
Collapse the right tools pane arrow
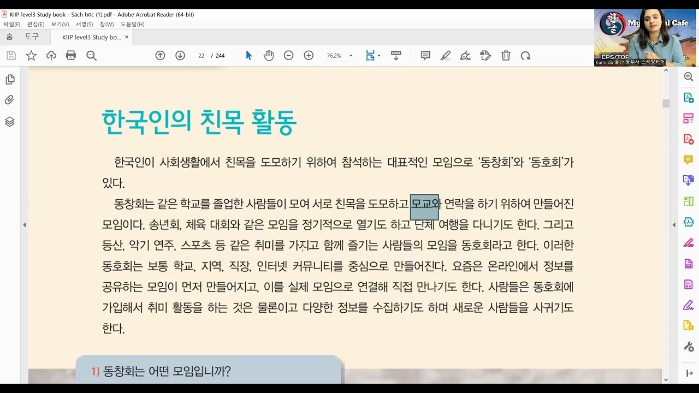click(674, 225)
